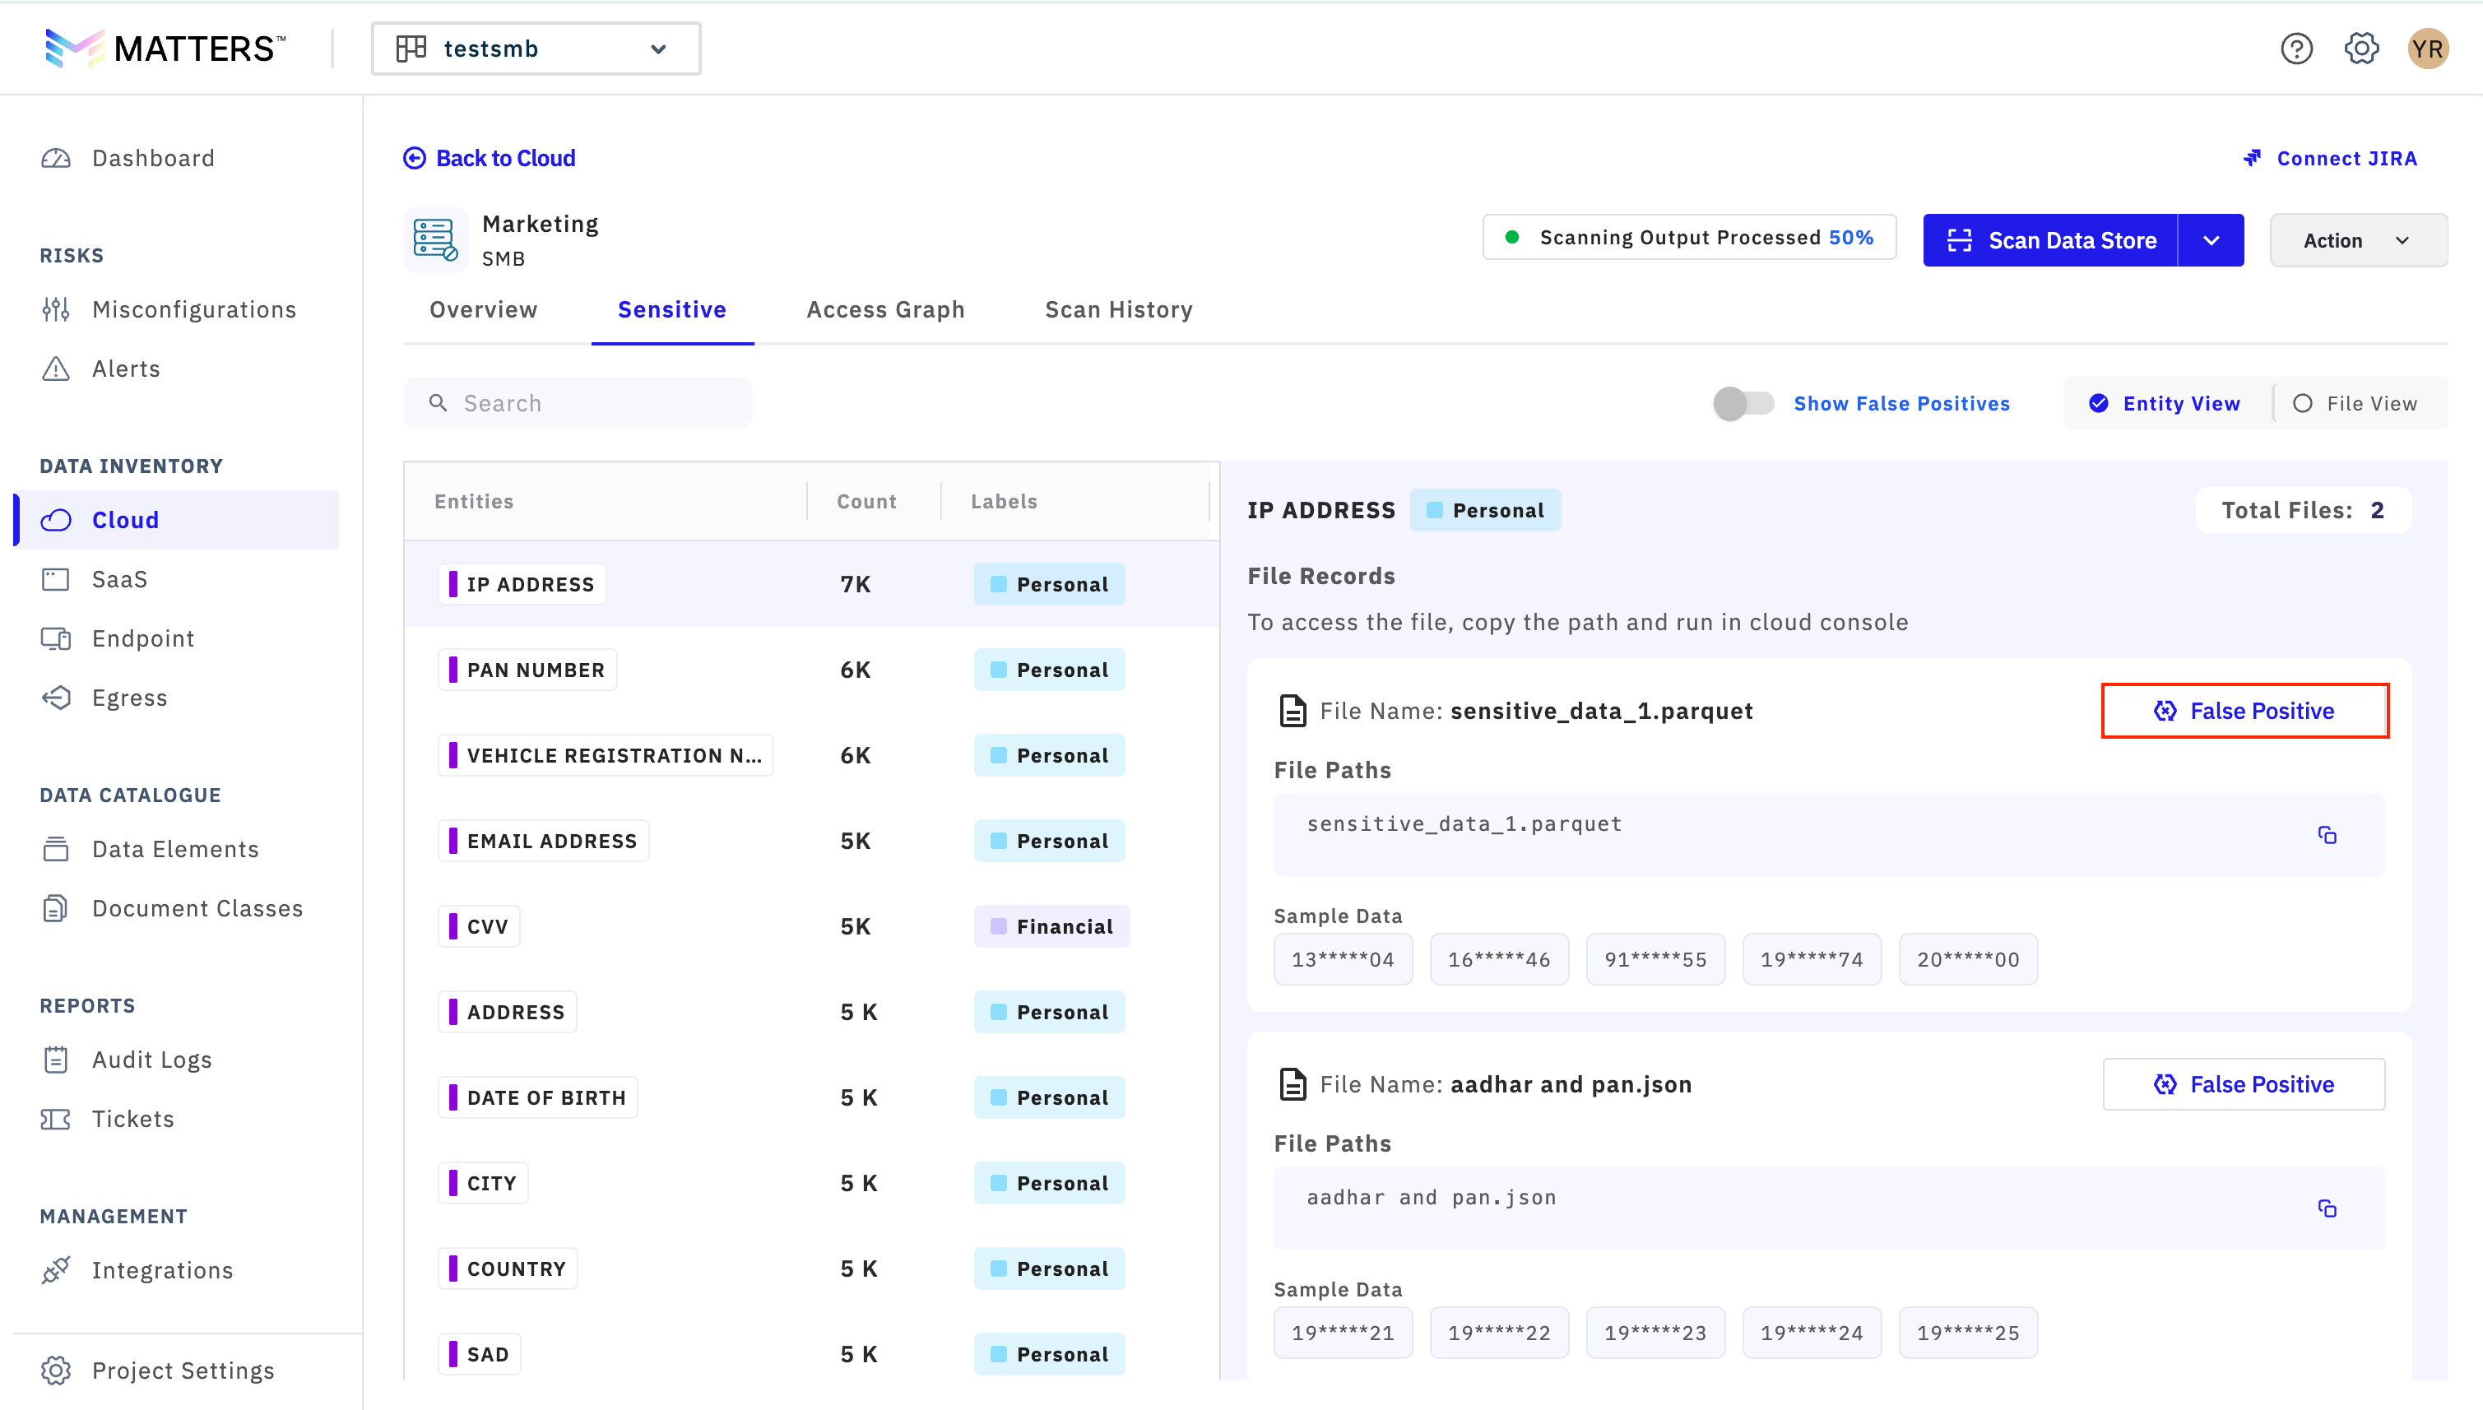
Task: Select EMAIL ADDRESS entity row
Action: [811, 841]
